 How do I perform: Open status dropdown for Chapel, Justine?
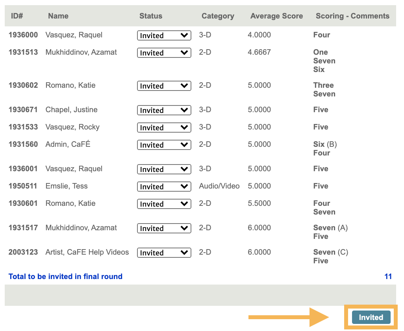click(x=164, y=110)
